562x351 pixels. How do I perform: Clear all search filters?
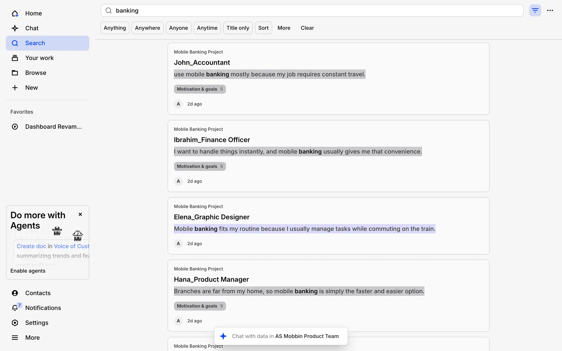(307, 28)
